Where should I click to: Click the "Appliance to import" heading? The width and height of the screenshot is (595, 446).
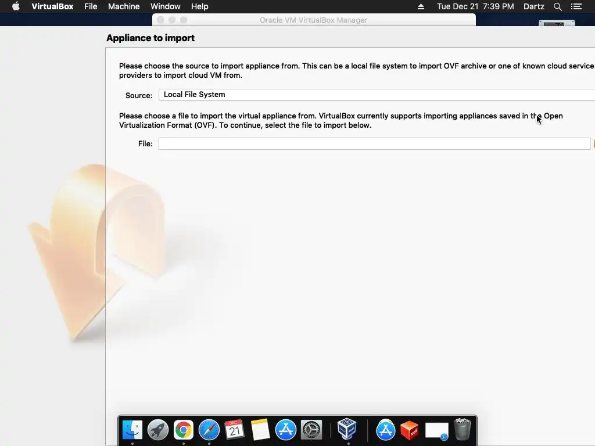150,38
